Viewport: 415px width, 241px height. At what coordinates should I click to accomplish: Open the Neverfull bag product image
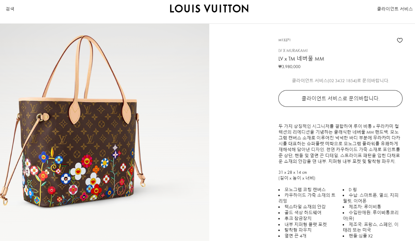coord(104,132)
